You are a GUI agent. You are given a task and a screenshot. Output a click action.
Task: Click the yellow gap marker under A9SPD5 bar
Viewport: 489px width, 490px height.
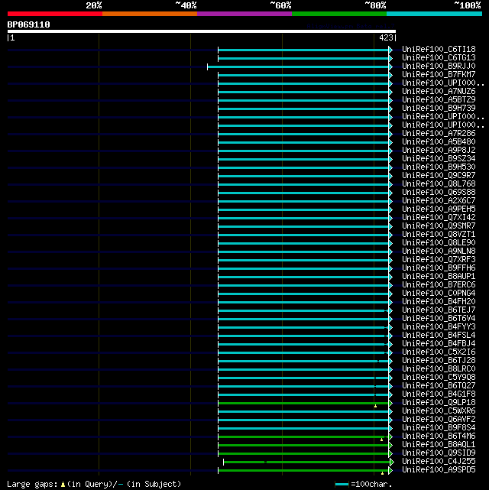(383, 473)
